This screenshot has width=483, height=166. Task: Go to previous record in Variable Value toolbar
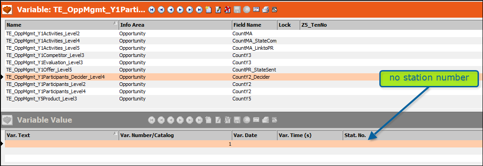click(x=170, y=120)
